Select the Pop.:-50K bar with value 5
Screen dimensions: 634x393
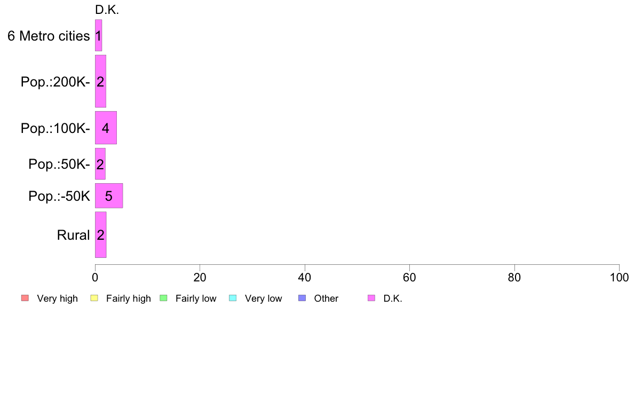[109, 196]
